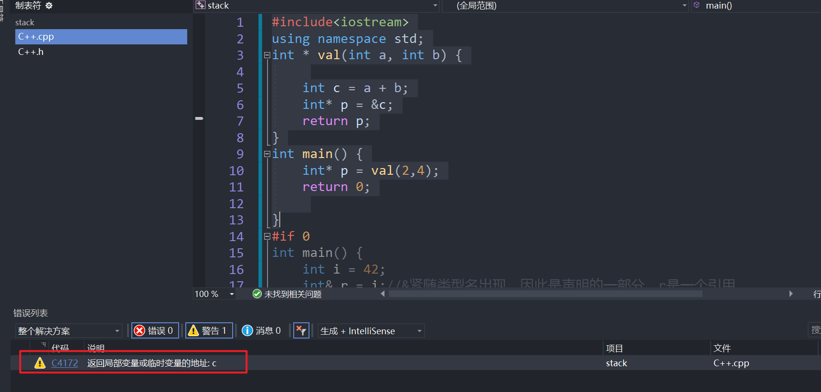The height and width of the screenshot is (392, 821).
Task: Click the 错误列表 panel title
Action: 31,313
